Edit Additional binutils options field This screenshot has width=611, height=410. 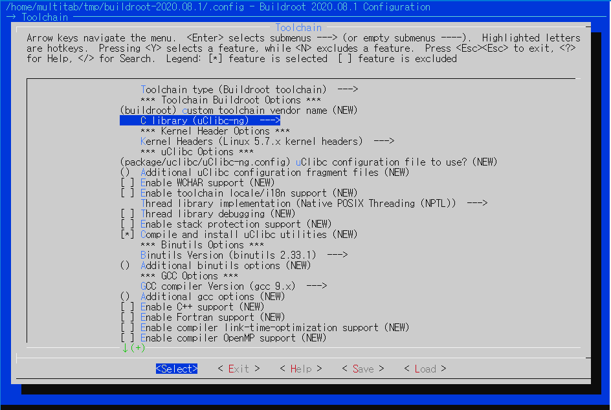point(216,266)
